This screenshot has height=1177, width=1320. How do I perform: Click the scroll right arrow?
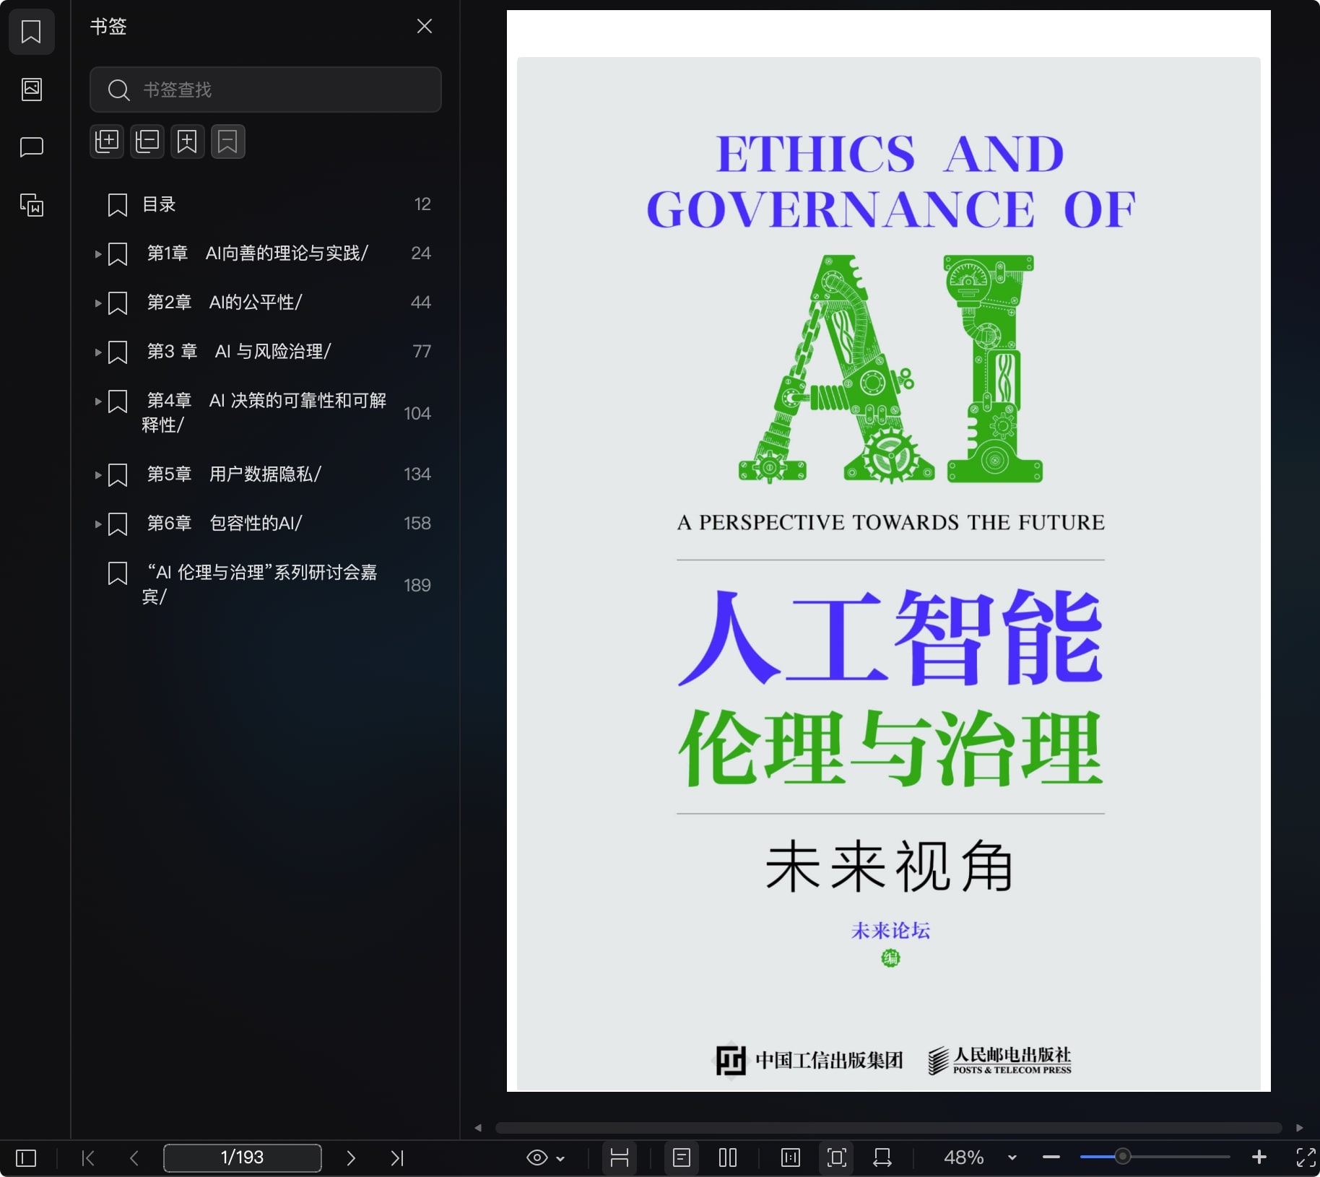1299,1128
